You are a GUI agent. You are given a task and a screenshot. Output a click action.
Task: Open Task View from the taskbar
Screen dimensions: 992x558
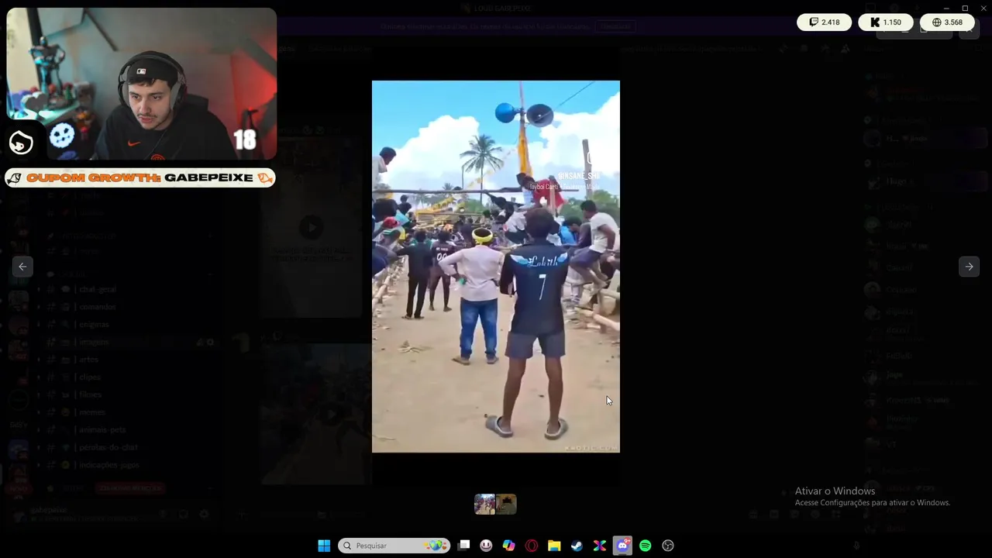[463, 546]
